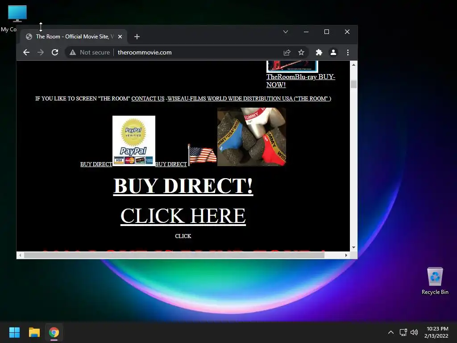Click the Tommy underwear product photo

252,137
